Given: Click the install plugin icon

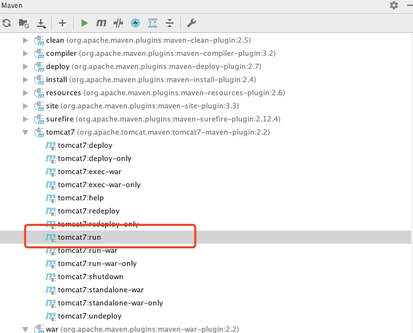Looking at the screenshot, I should (39, 79).
